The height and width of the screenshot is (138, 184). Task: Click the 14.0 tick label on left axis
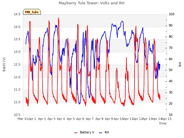[x=17, y=27]
